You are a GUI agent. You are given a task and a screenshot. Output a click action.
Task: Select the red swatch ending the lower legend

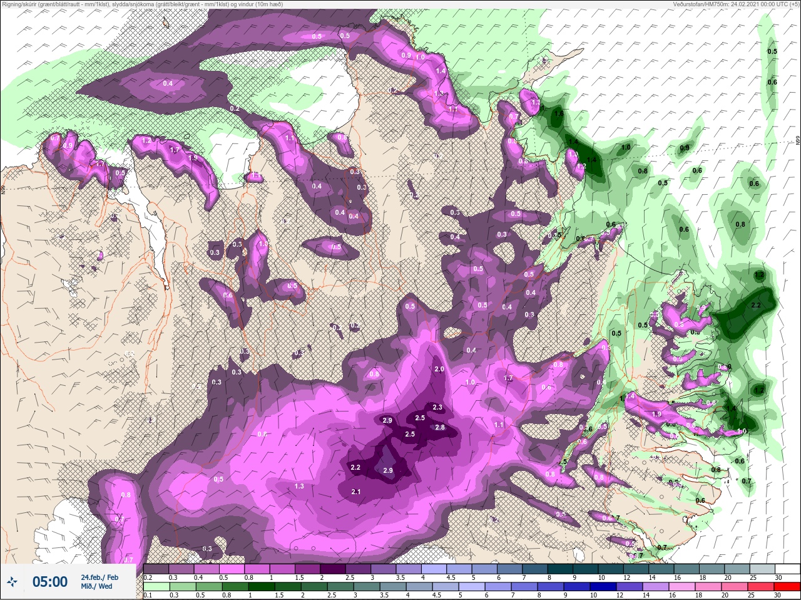click(788, 587)
